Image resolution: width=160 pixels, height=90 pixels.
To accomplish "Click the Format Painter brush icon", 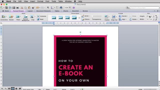I will (33, 7).
